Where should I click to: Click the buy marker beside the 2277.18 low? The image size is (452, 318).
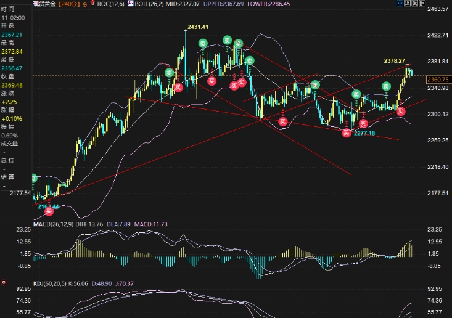pyautogui.click(x=346, y=132)
